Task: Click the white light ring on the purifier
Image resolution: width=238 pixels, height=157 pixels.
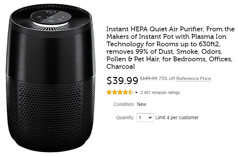Action: coord(51,24)
